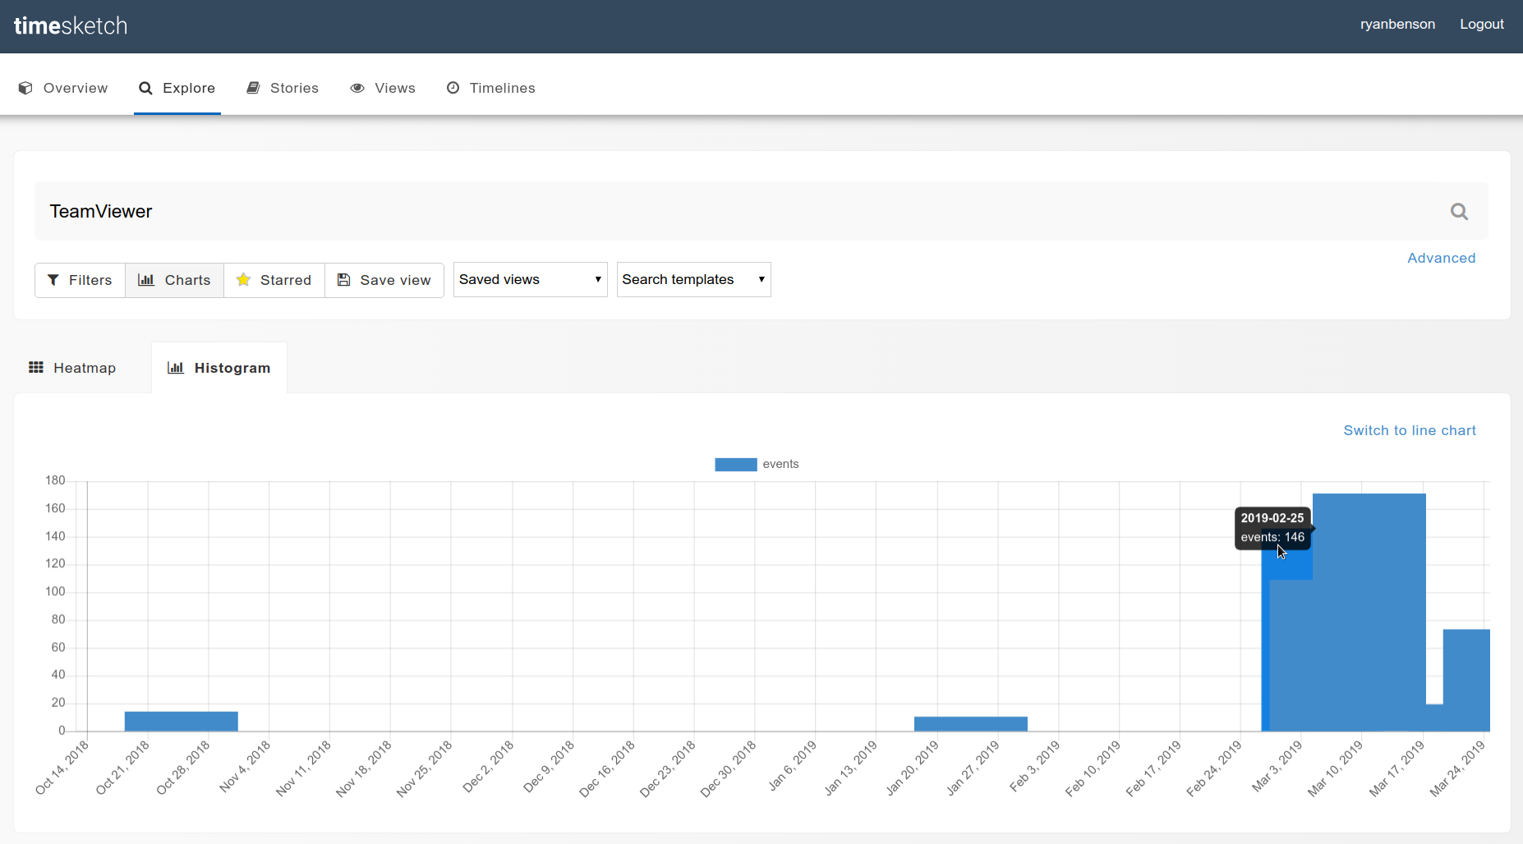Switch to the Timelines tab
This screenshot has width=1523, height=844.
point(490,88)
